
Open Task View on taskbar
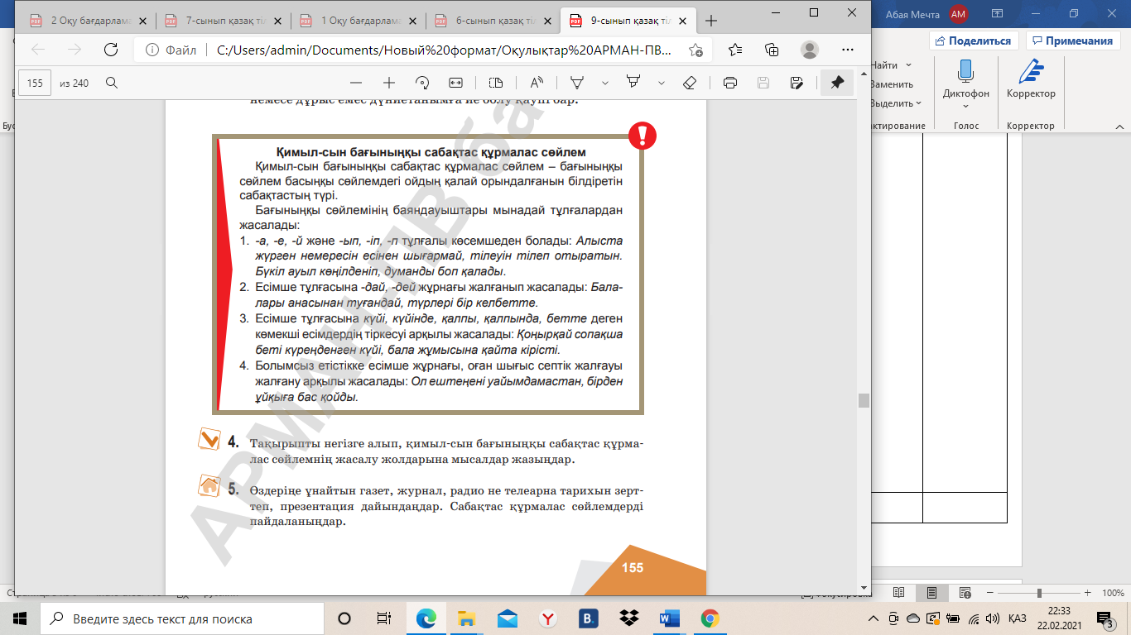[383, 618]
